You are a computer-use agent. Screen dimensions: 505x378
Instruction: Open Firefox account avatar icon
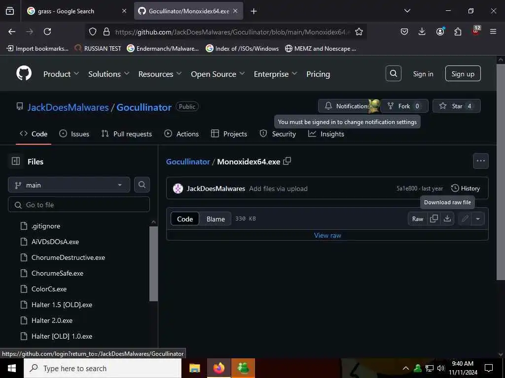pyautogui.click(x=440, y=31)
